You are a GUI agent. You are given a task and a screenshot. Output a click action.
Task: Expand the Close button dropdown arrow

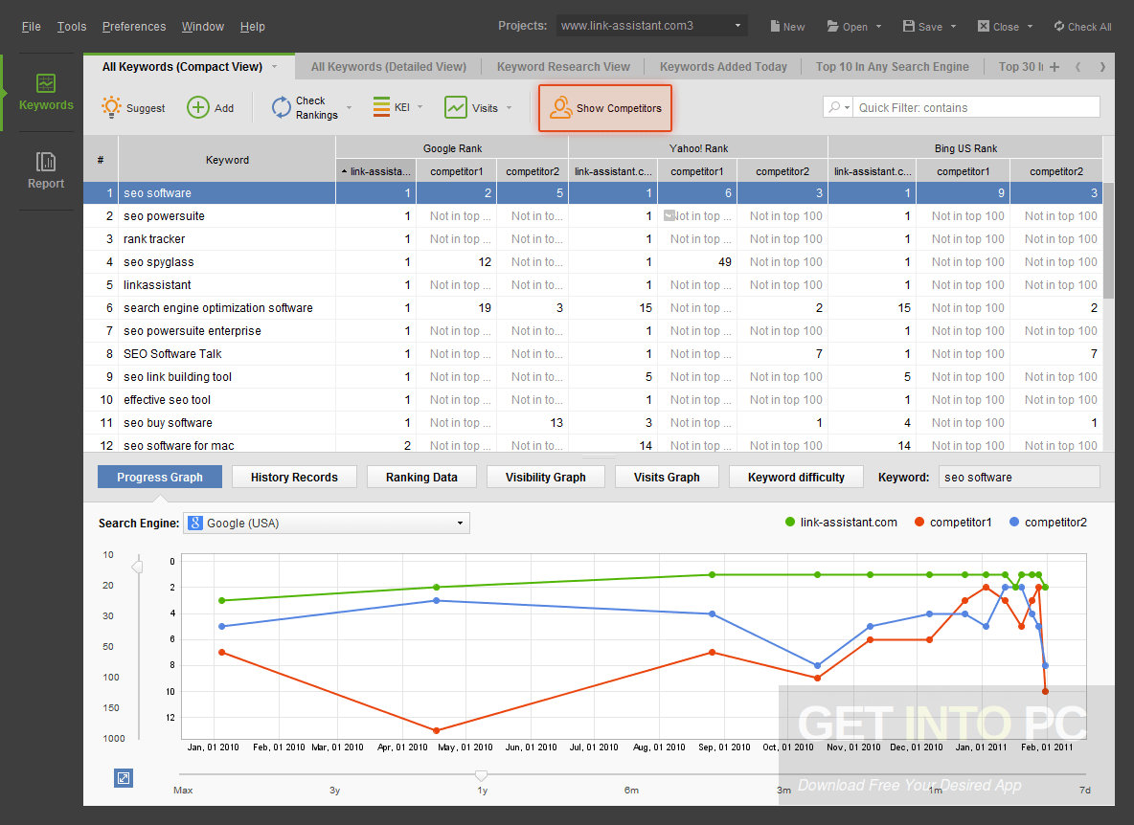click(x=1030, y=27)
